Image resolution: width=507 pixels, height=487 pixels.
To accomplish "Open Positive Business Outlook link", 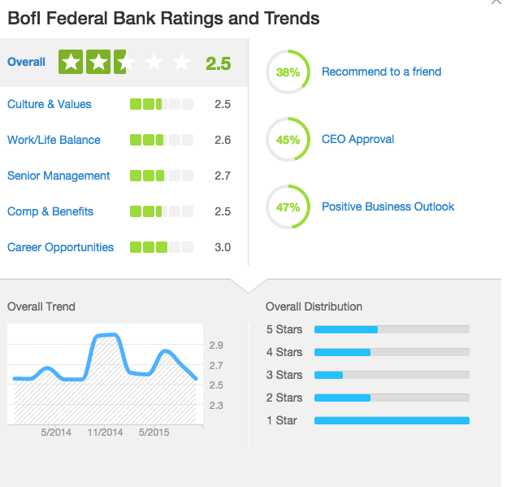I will (388, 207).
